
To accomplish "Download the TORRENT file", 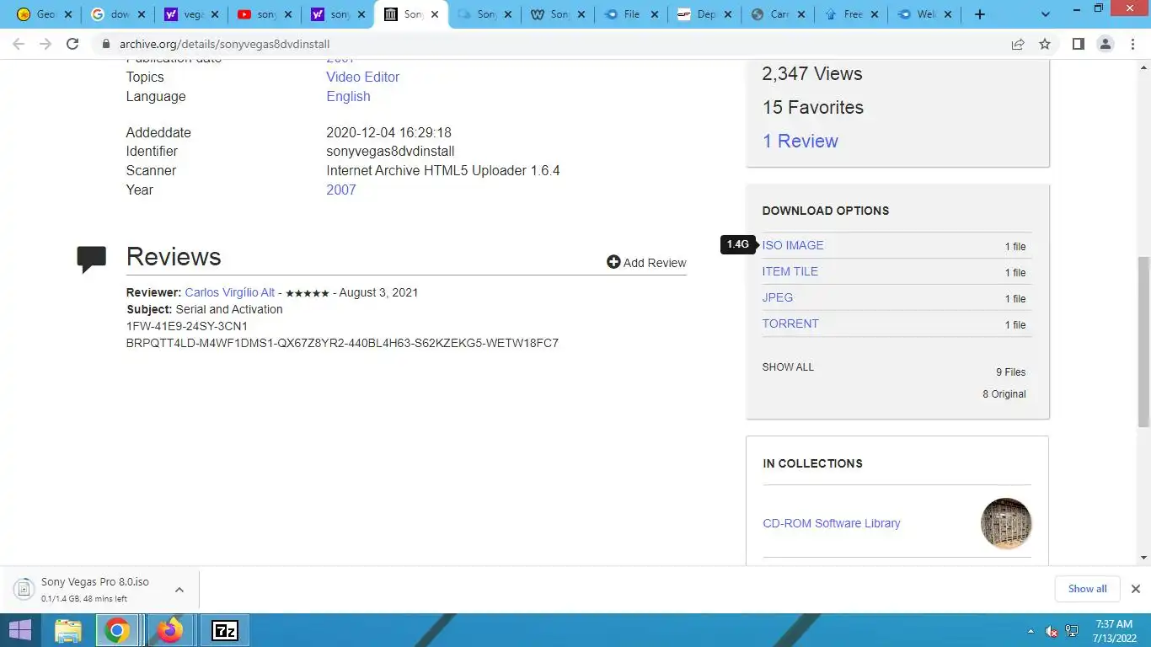I will click(x=790, y=323).
